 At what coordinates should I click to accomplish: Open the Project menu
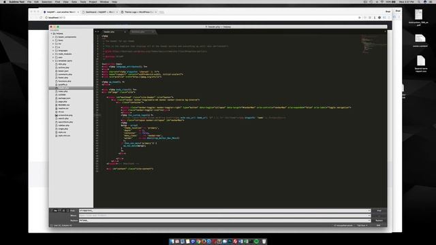(x=93, y=2)
